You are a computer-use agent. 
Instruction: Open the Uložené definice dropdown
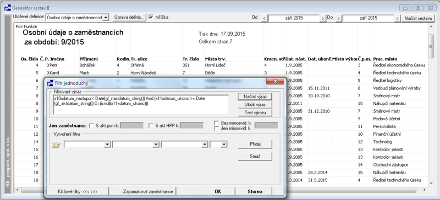(106, 18)
